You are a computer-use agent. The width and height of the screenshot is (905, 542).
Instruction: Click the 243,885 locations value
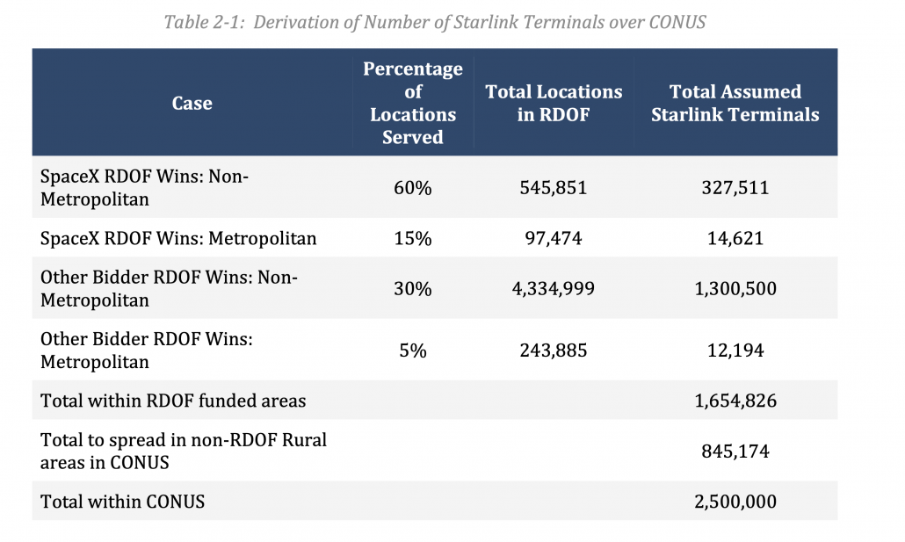[554, 350]
